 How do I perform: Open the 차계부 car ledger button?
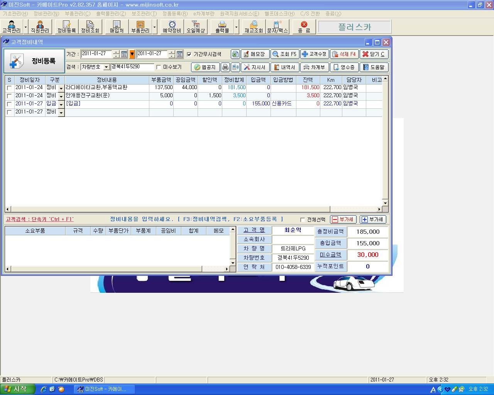click(x=315, y=67)
